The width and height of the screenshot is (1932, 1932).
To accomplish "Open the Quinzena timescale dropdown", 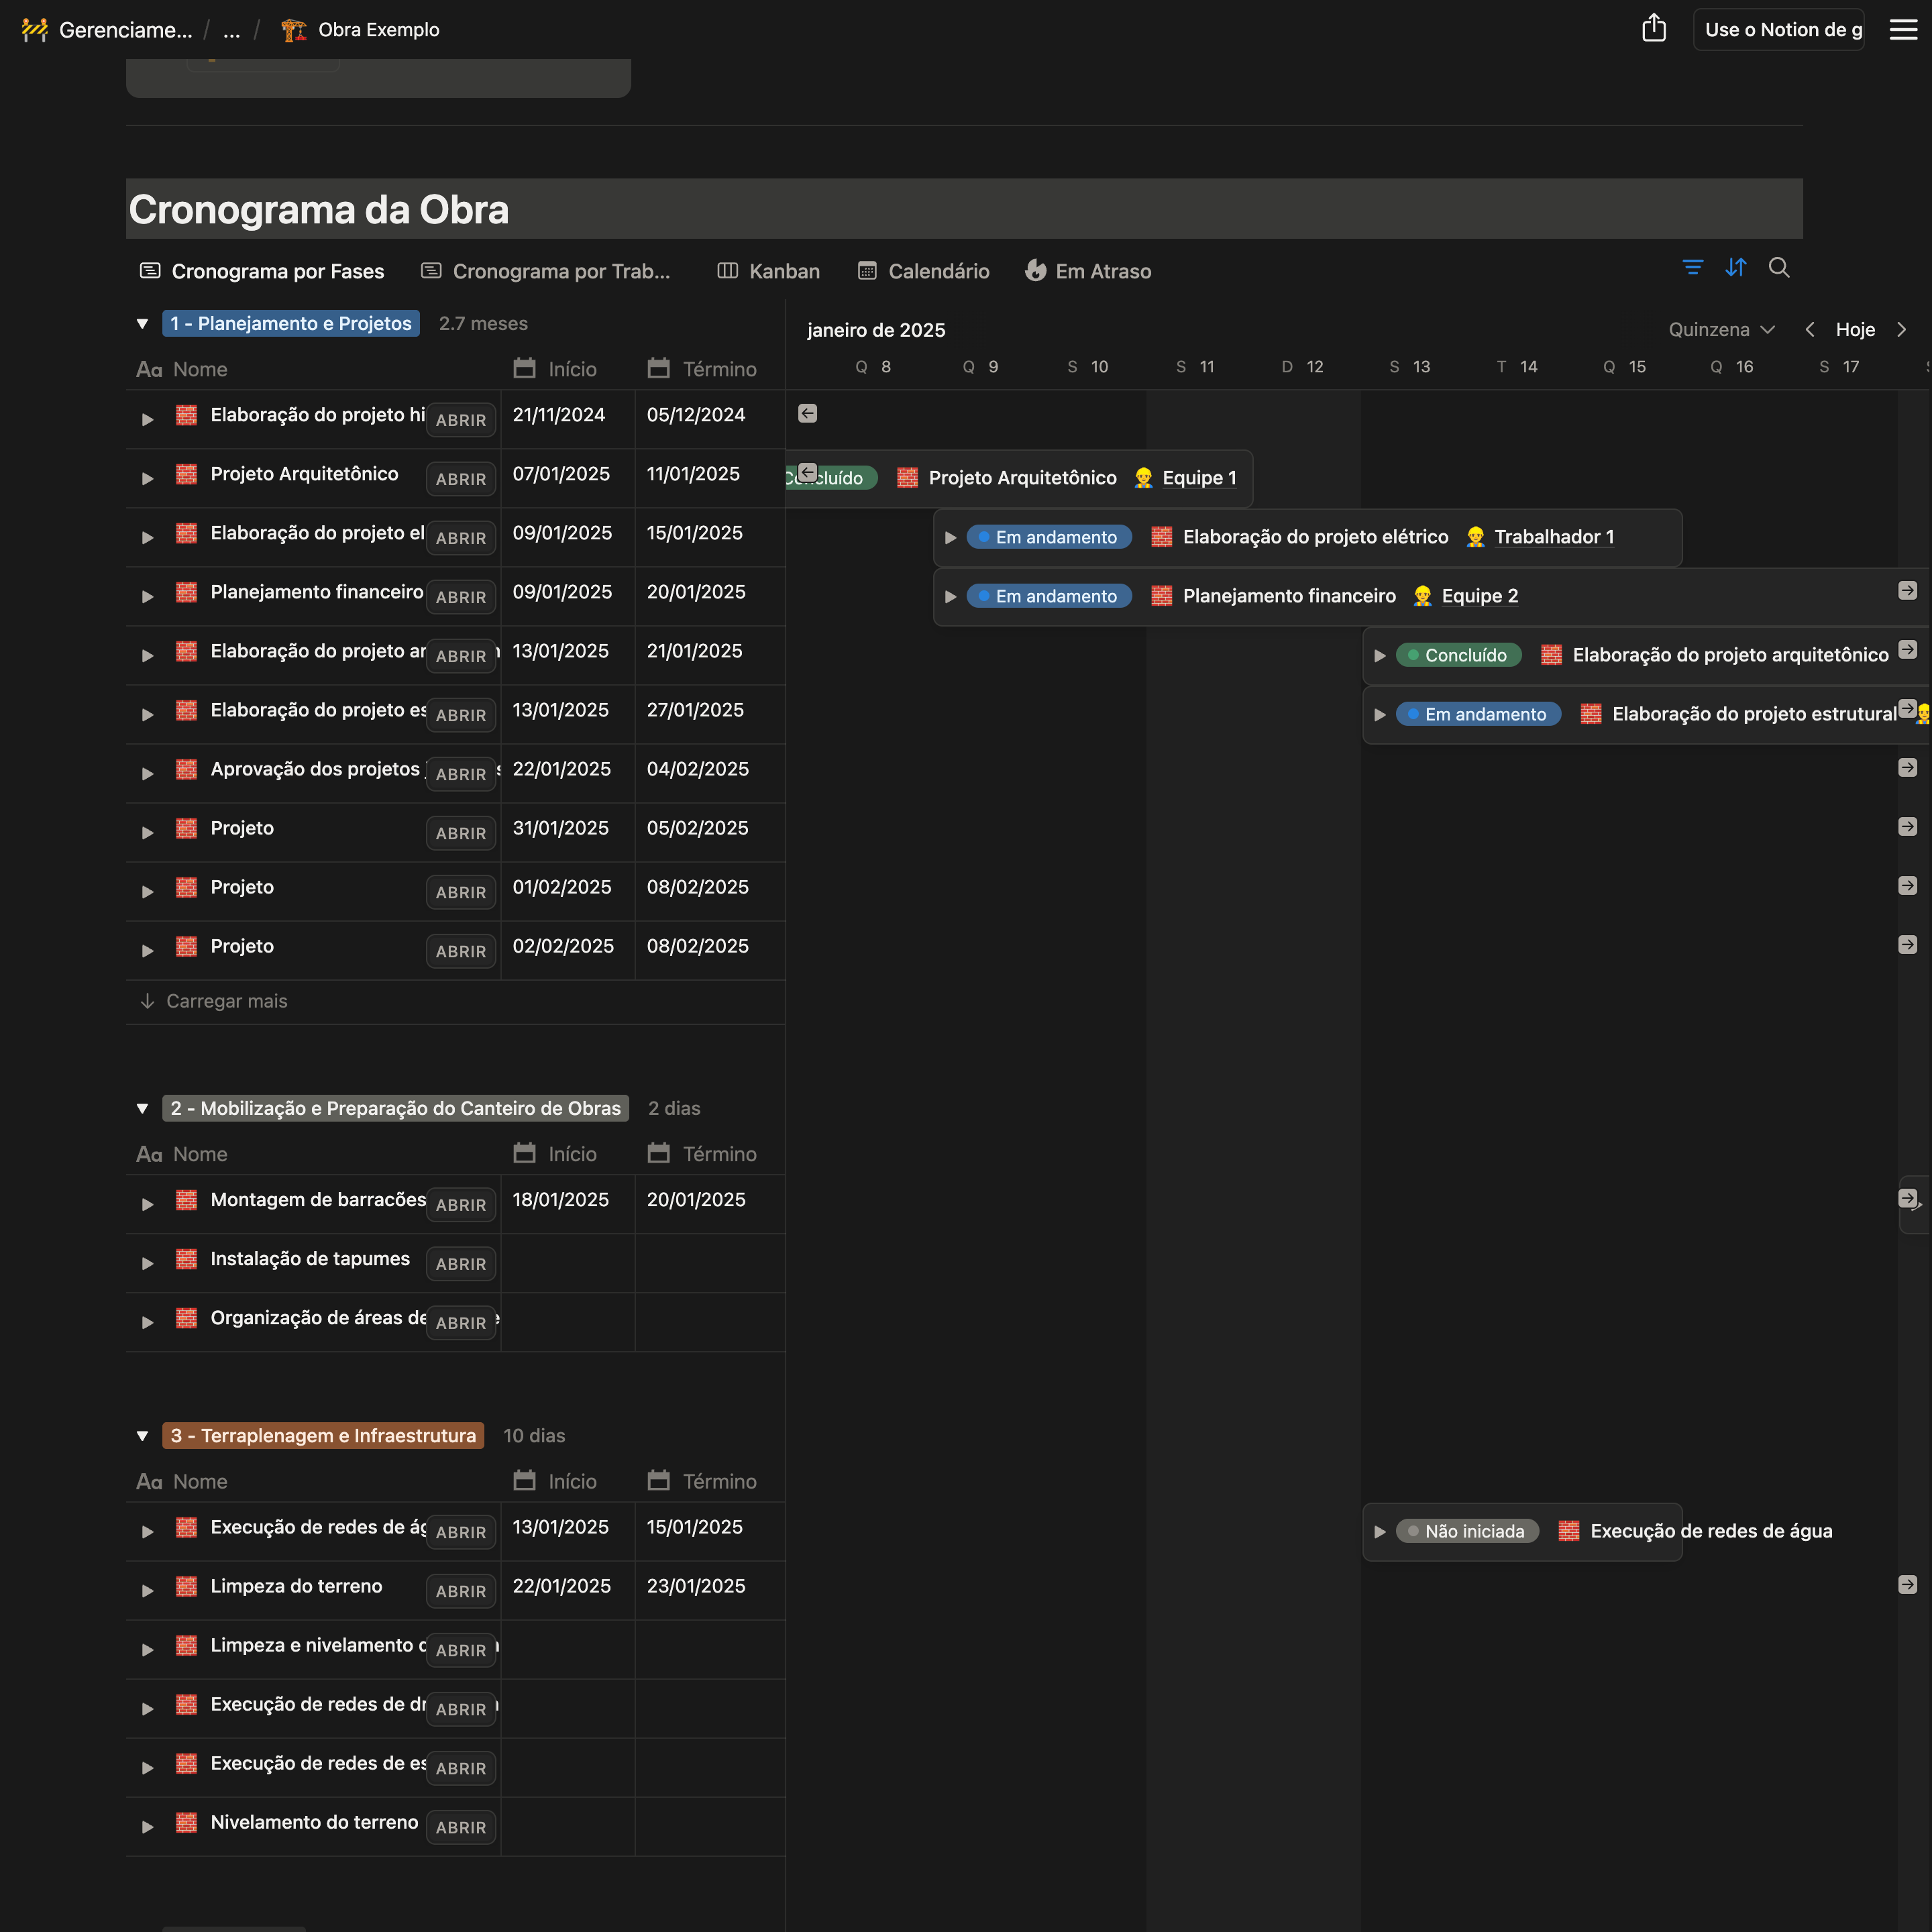I will (x=1720, y=330).
